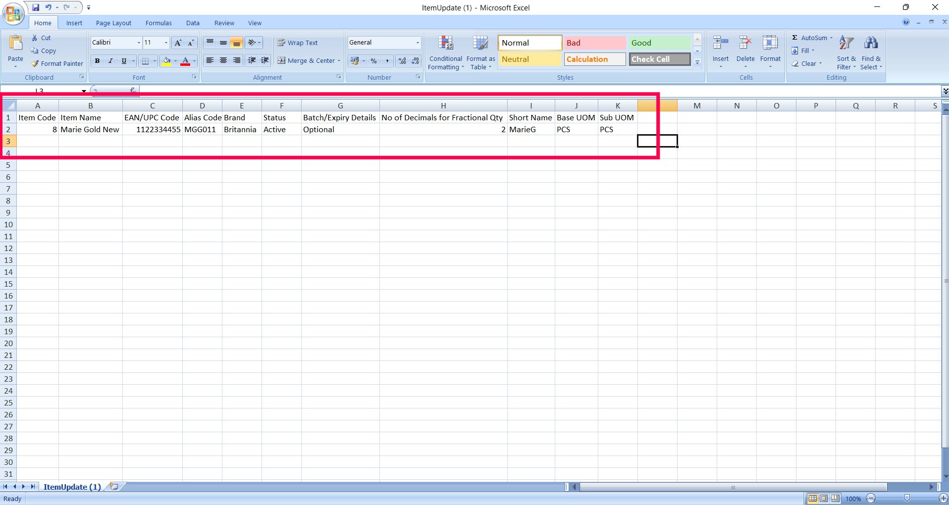The width and height of the screenshot is (949, 505).
Task: Select cell containing Marie Gold New
Action: [x=90, y=129]
